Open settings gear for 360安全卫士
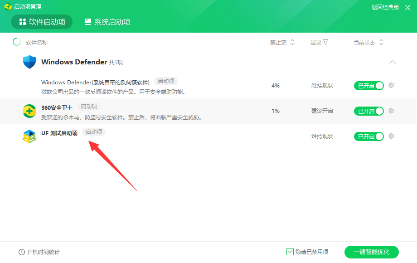Screen dimensions: 417x263 [391, 111]
